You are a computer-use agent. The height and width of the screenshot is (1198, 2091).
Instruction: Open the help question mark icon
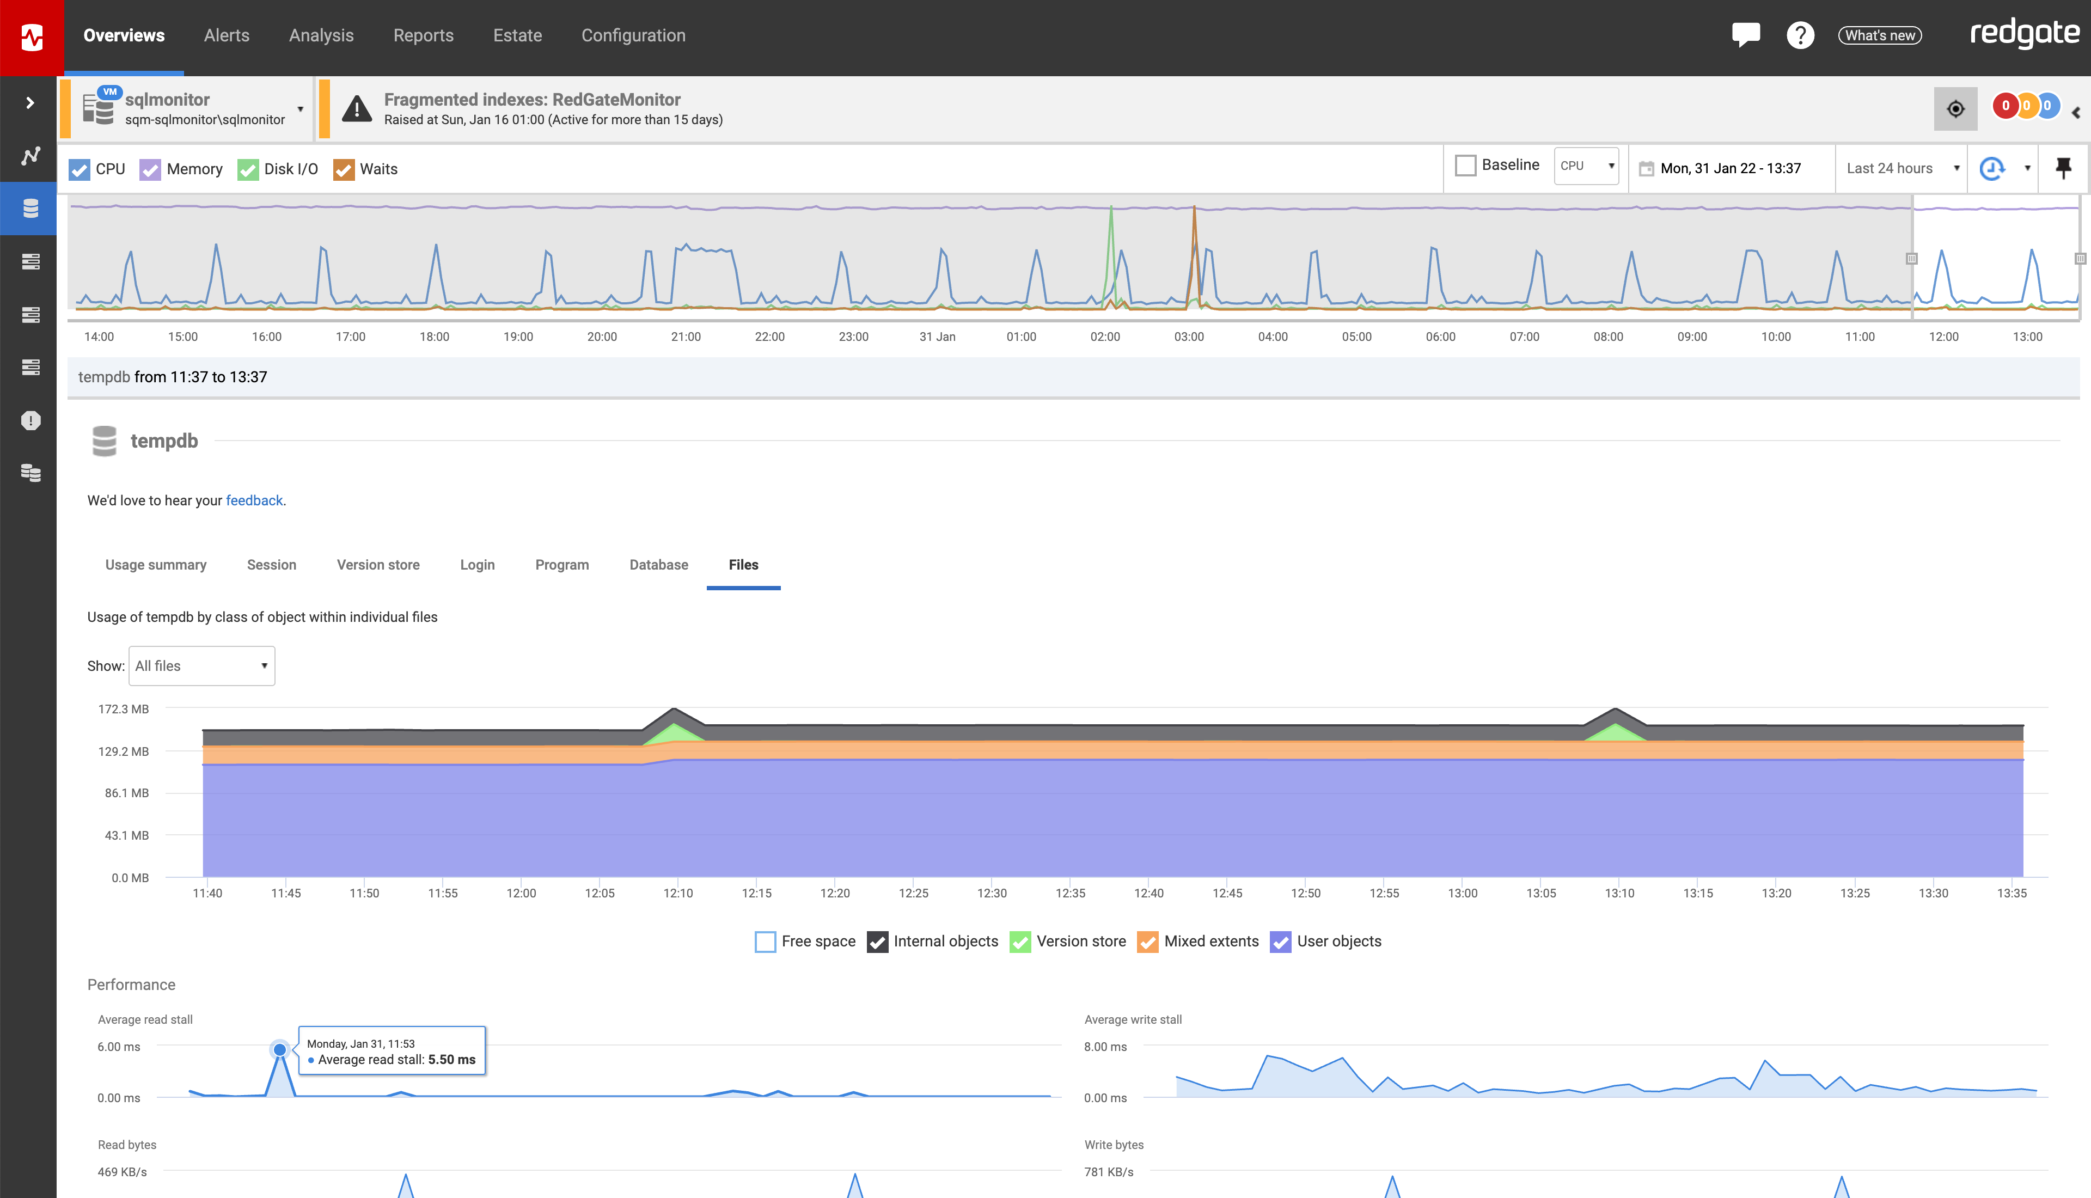[x=1801, y=34]
